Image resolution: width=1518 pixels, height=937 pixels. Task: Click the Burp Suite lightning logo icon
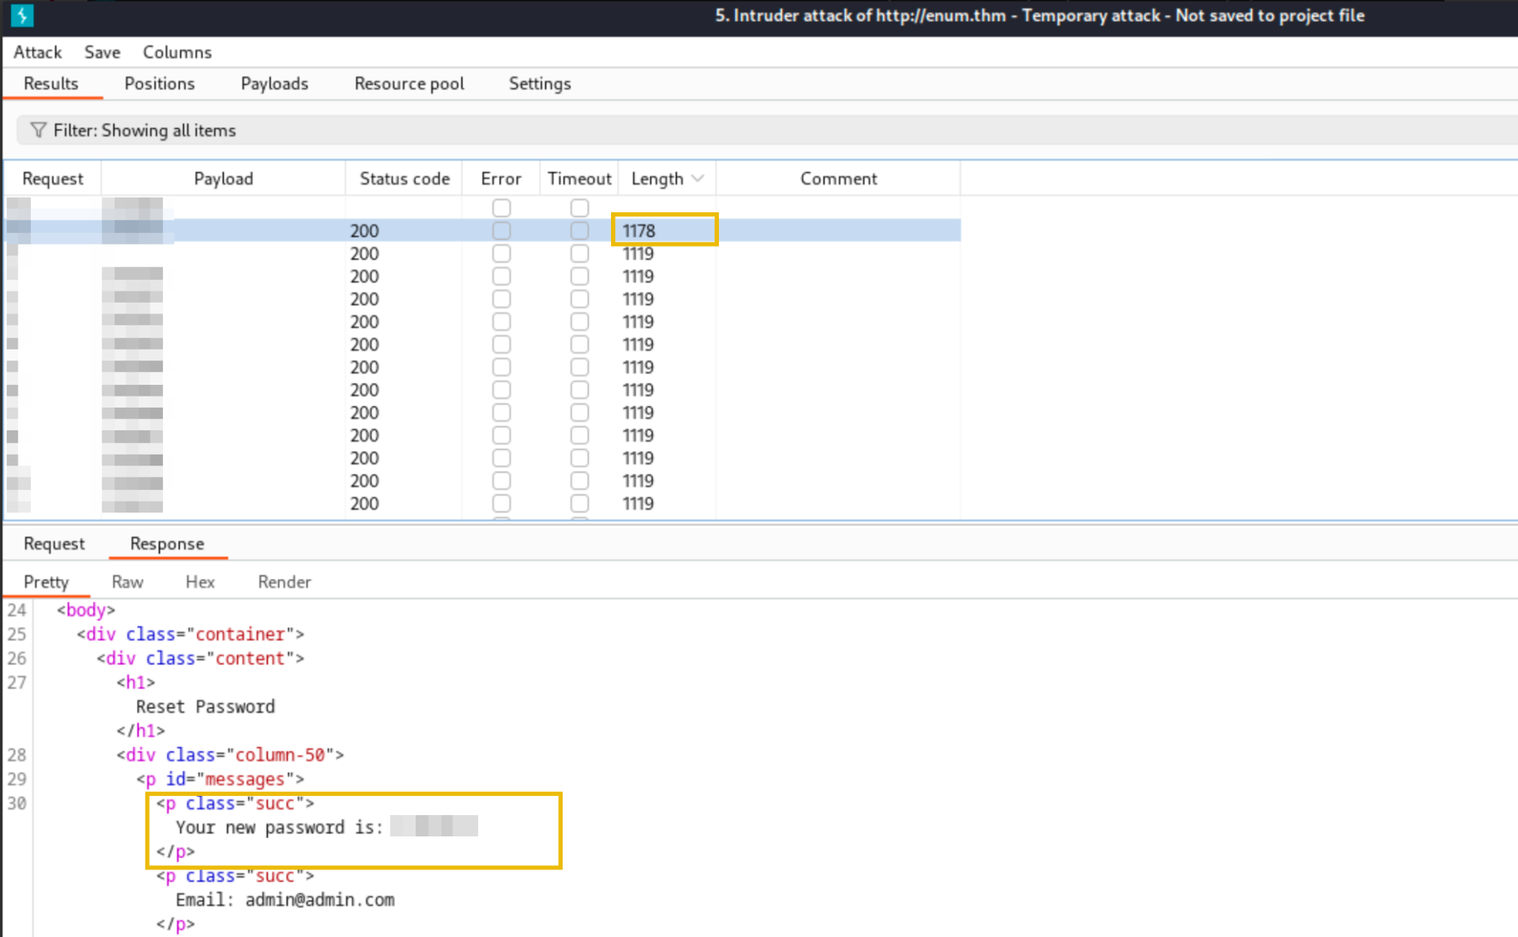pyautogui.click(x=22, y=15)
